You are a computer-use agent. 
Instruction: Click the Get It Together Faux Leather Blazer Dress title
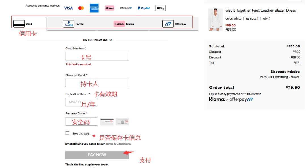[x=261, y=10]
